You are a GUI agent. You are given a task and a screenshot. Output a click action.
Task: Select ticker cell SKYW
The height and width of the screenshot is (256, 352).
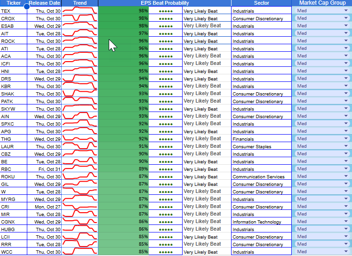click(14, 109)
